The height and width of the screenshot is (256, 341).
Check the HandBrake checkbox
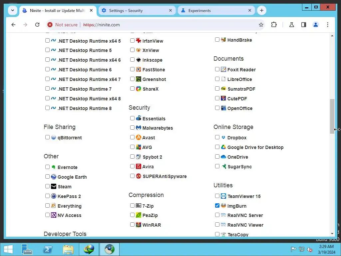[x=217, y=40]
